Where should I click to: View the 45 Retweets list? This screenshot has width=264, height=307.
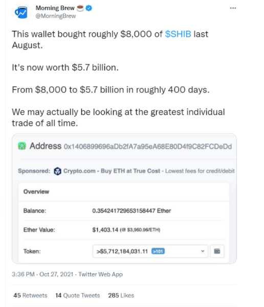(x=30, y=295)
